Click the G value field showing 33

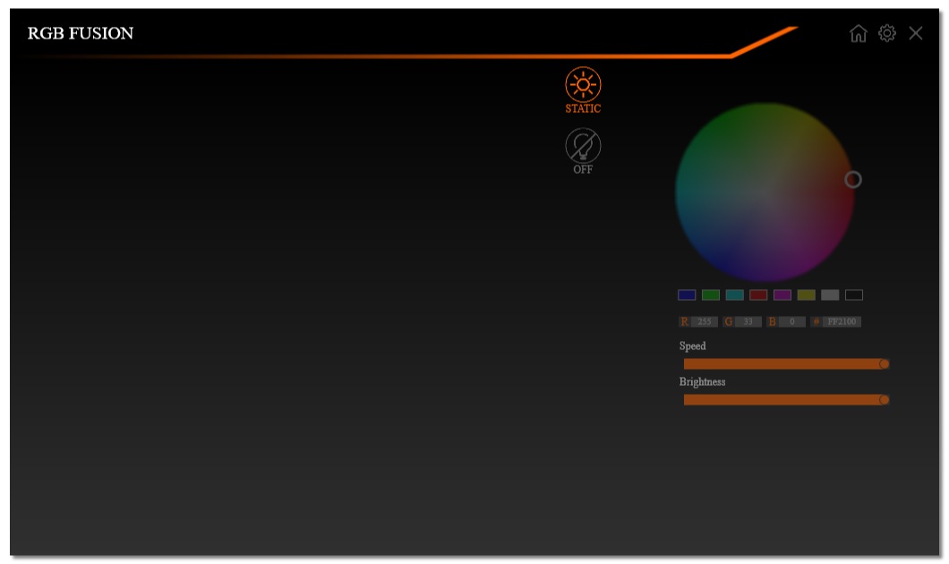click(748, 322)
